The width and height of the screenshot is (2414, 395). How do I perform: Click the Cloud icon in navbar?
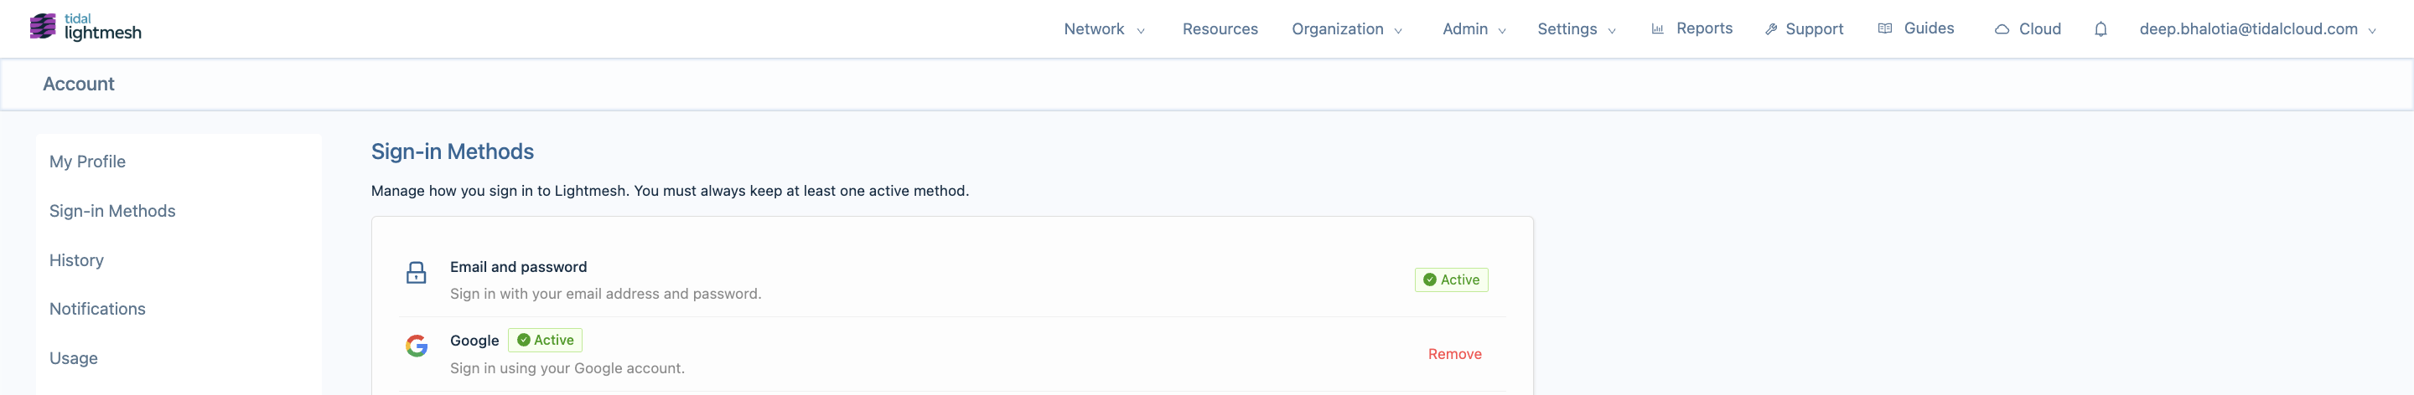point(2002,29)
